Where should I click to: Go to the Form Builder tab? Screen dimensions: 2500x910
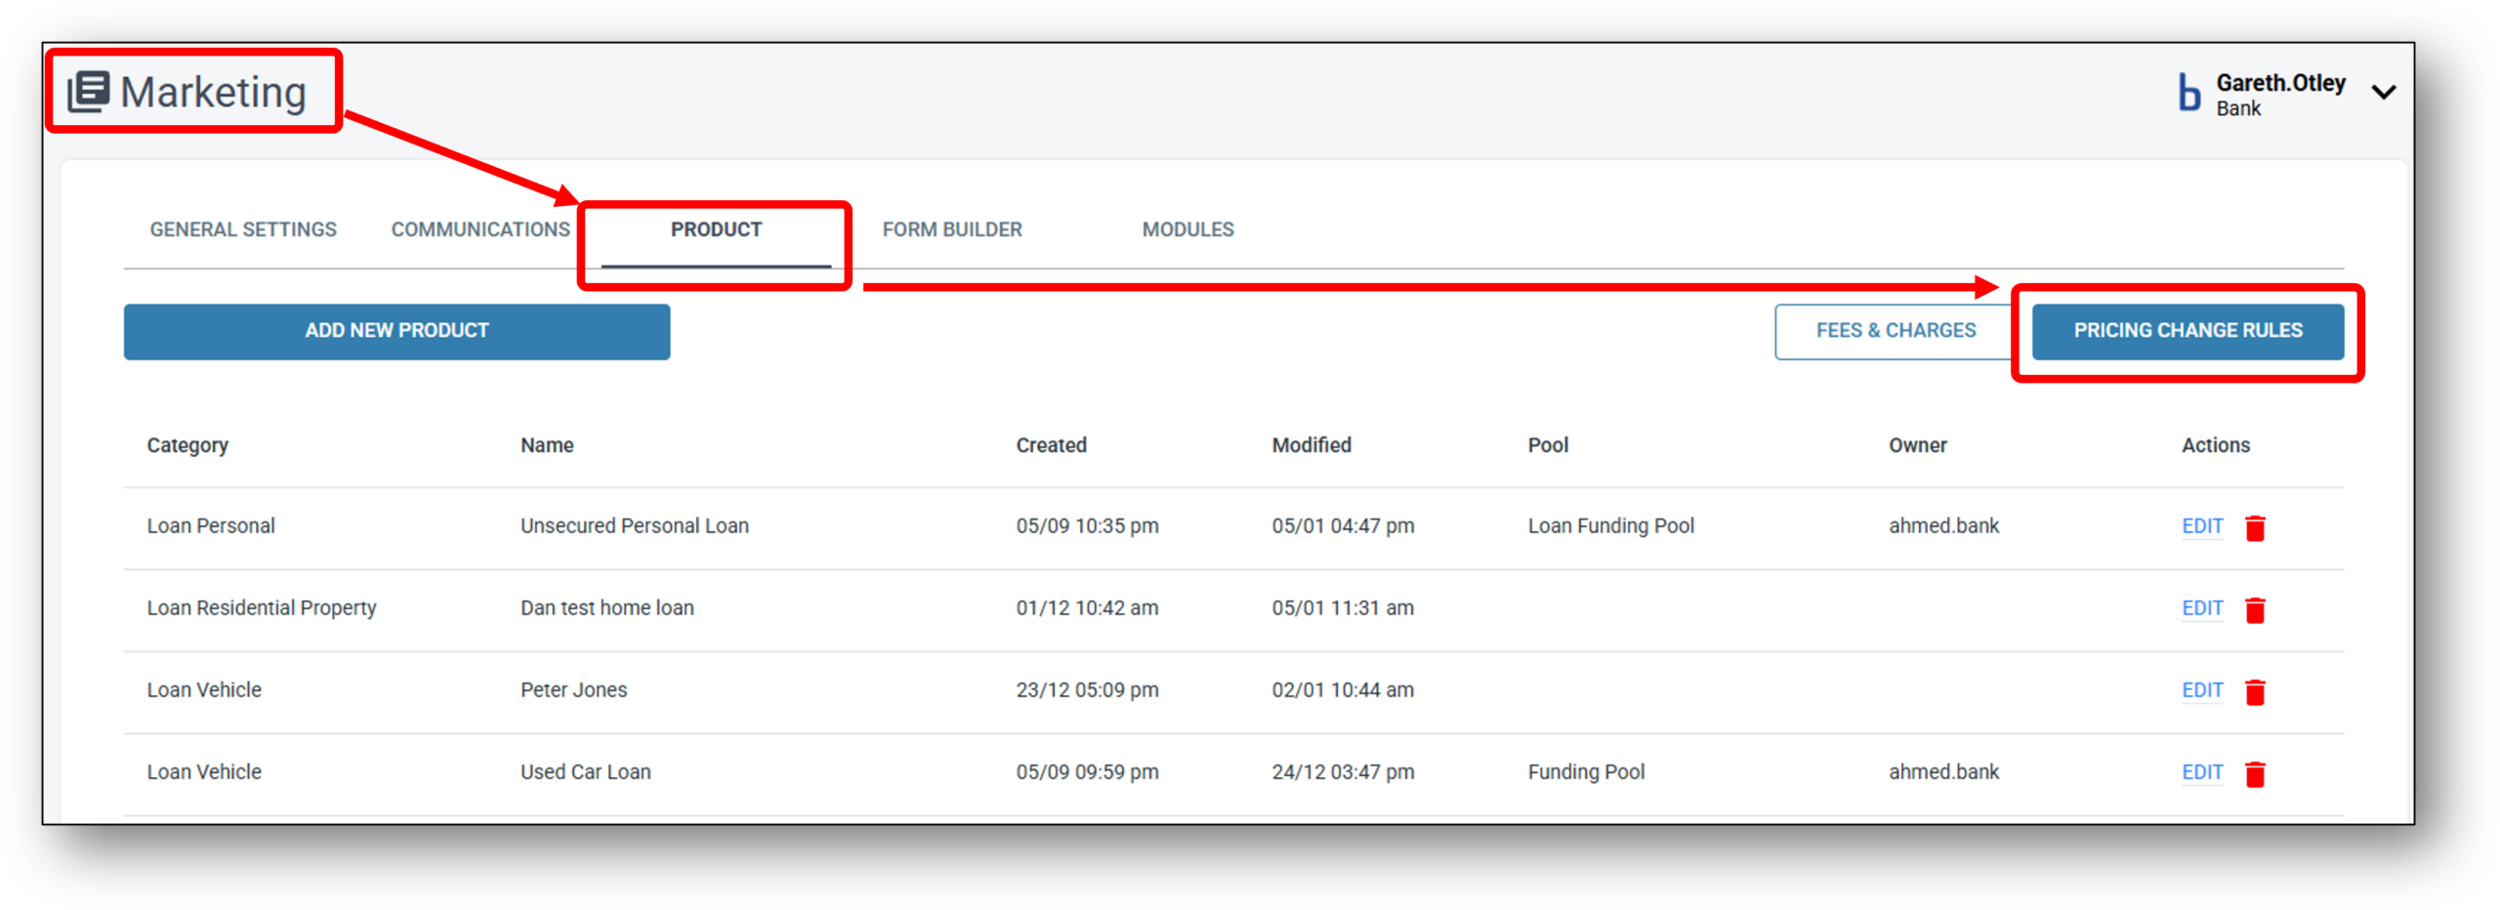[x=952, y=229]
